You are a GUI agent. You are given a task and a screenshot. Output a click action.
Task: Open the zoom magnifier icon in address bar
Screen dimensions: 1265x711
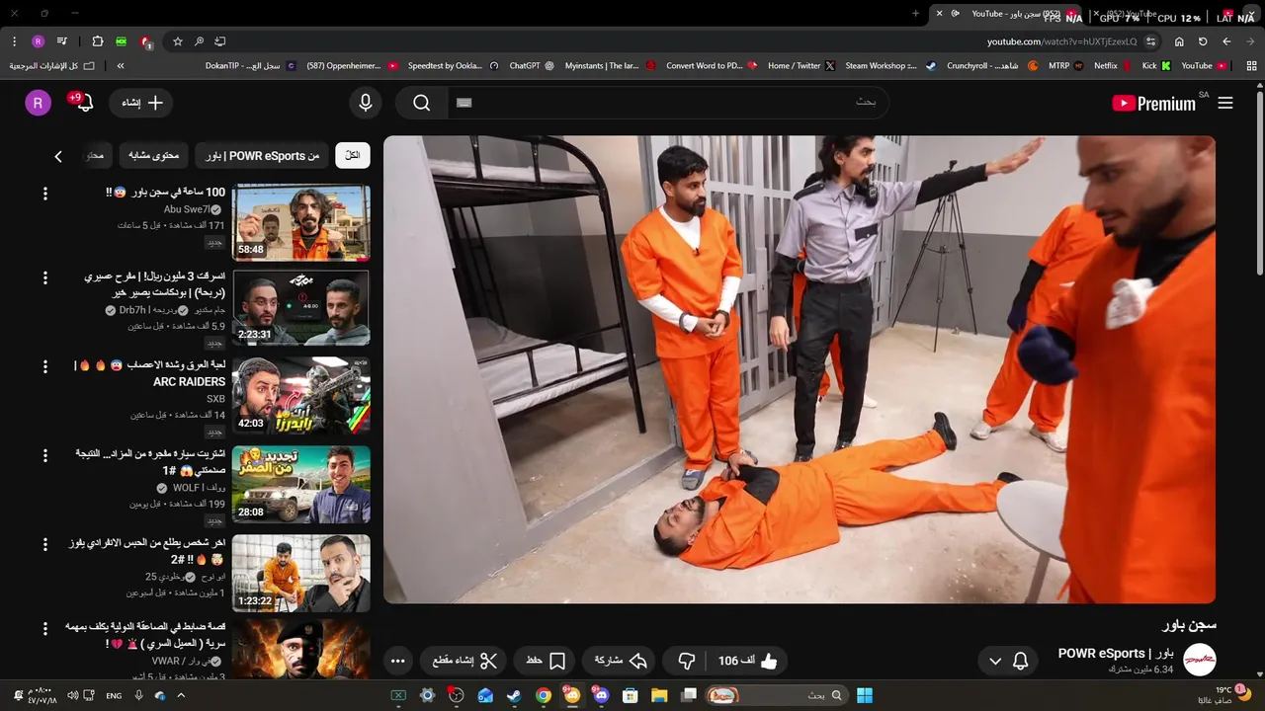click(x=199, y=41)
